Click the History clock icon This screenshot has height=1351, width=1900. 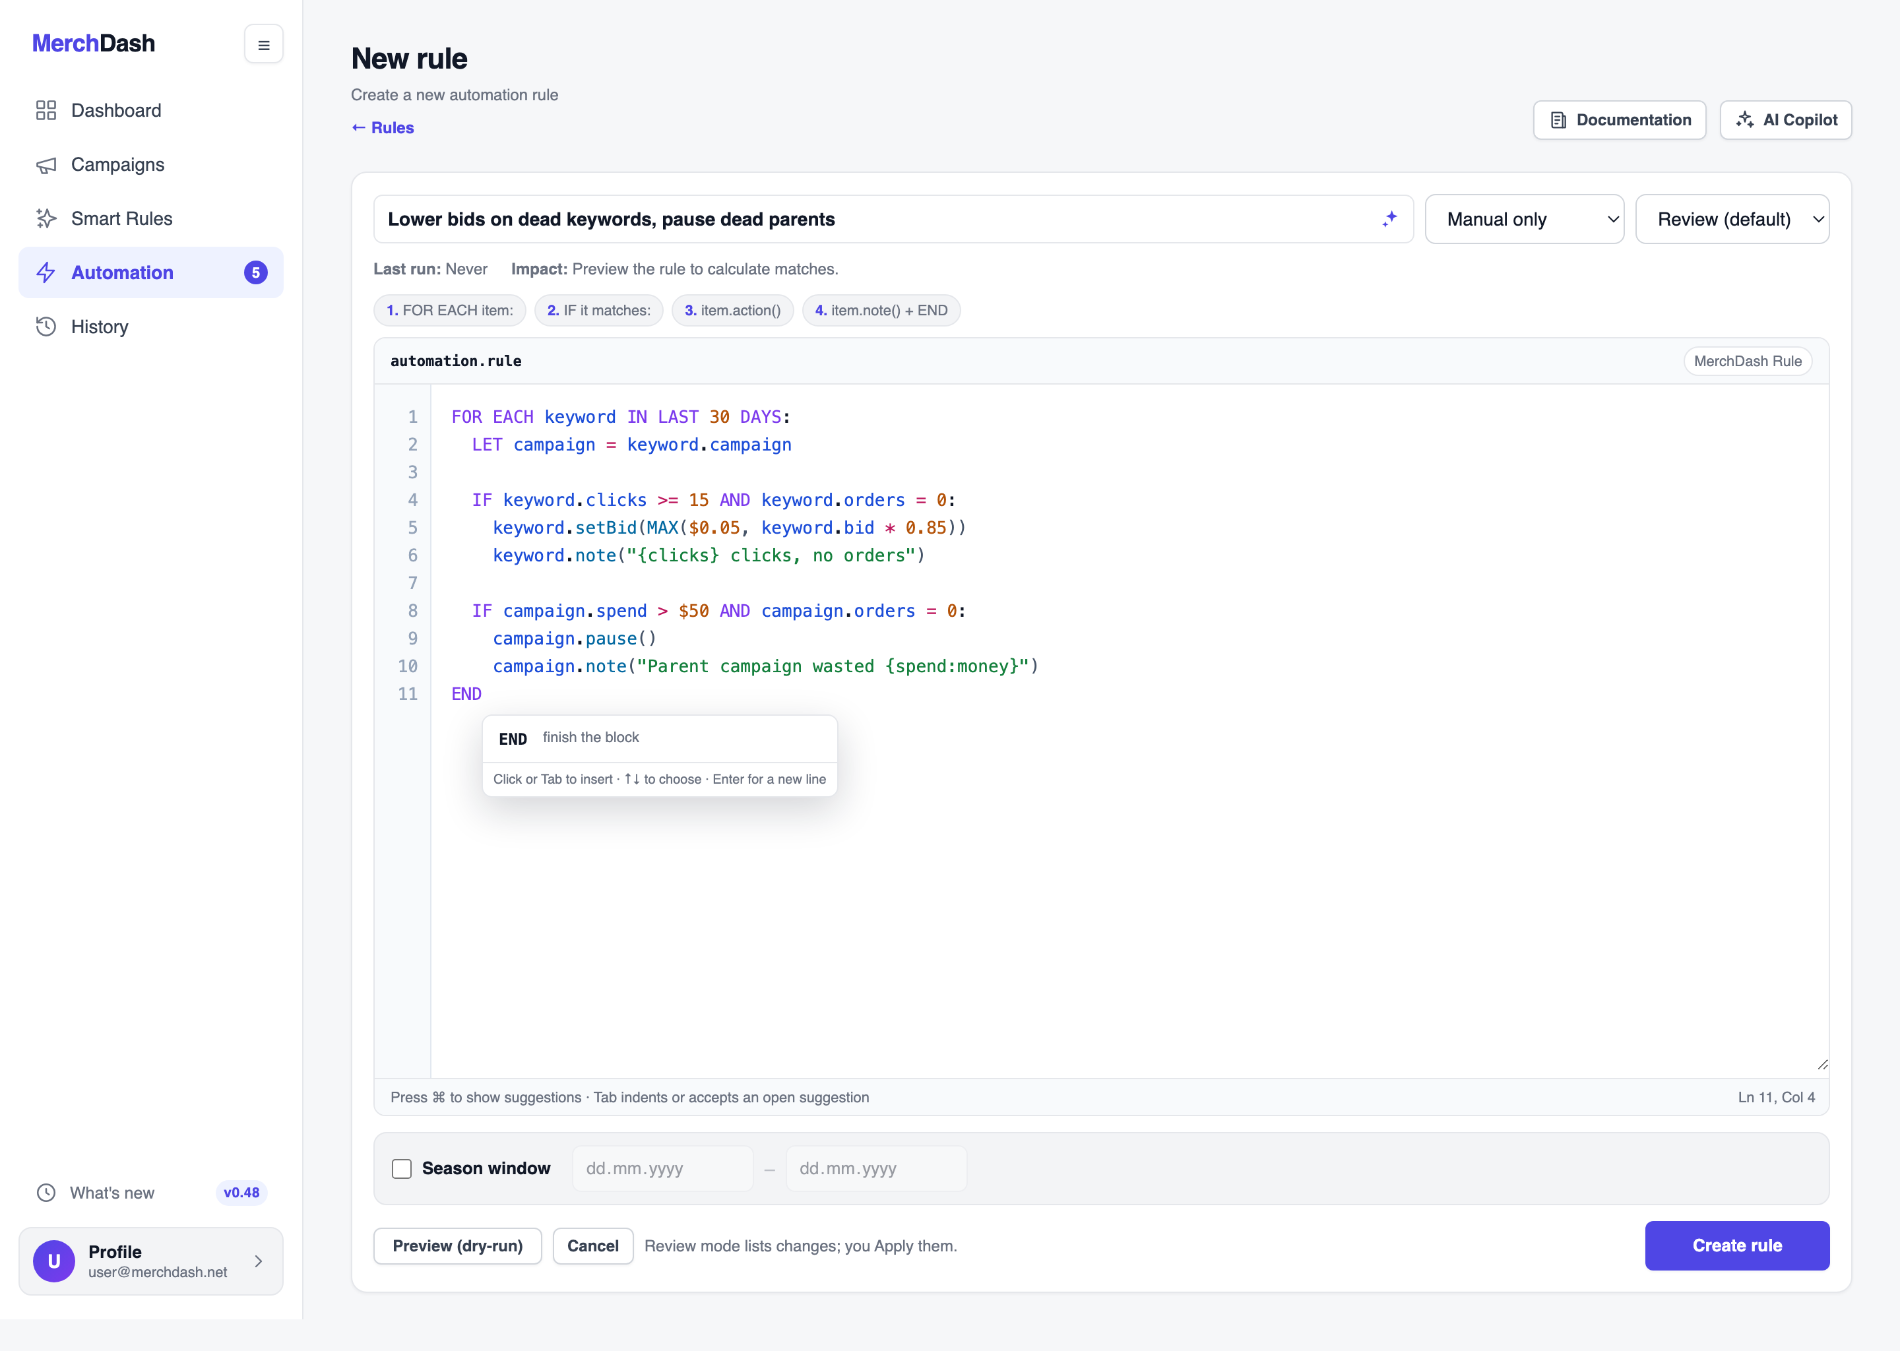click(x=46, y=327)
